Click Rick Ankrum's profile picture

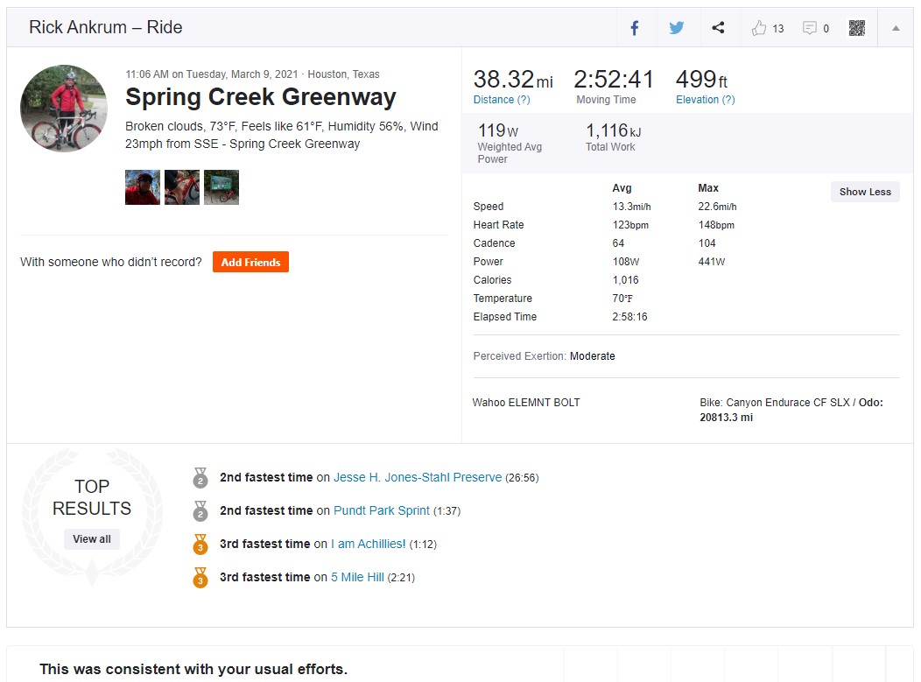click(x=64, y=108)
